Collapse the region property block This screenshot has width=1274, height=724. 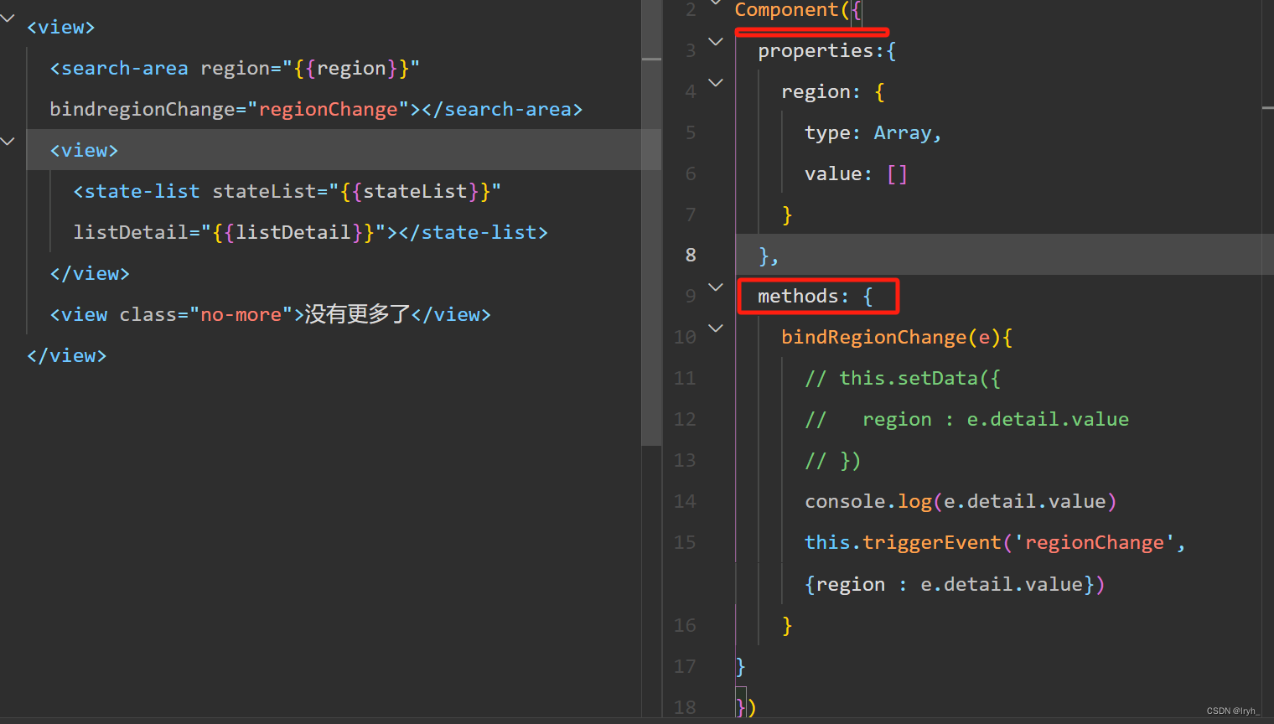[x=716, y=82]
